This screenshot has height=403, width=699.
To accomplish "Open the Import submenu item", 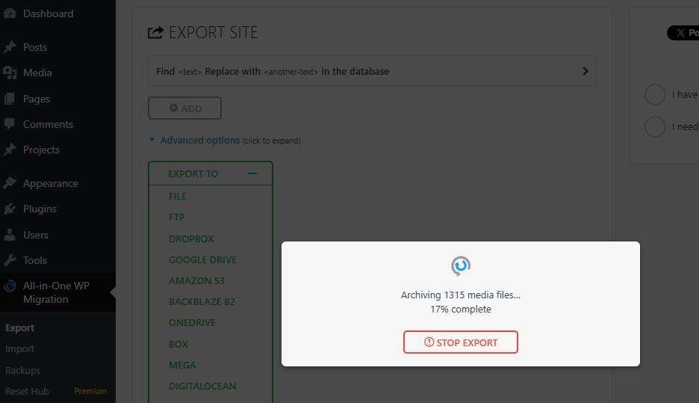I will [20, 349].
